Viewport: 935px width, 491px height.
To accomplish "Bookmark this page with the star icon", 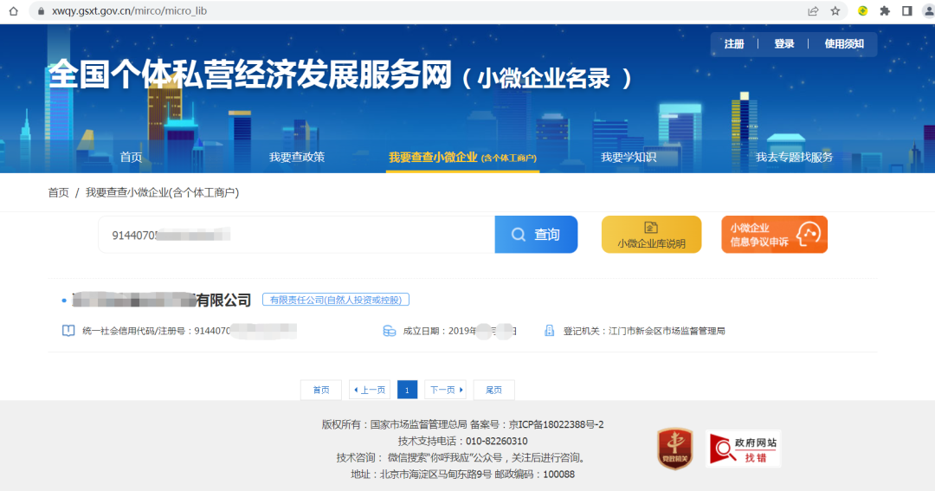I will [x=835, y=11].
